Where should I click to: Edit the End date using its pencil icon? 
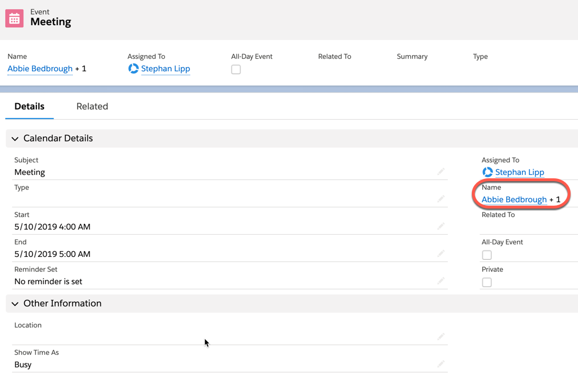tap(440, 253)
